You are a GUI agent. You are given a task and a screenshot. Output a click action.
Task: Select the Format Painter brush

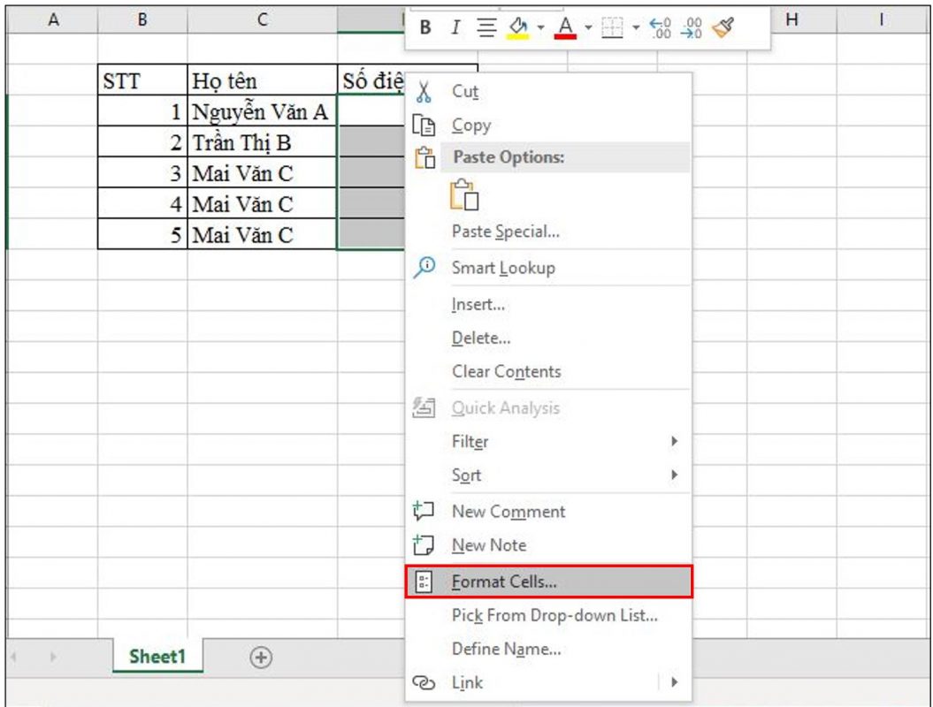[723, 27]
